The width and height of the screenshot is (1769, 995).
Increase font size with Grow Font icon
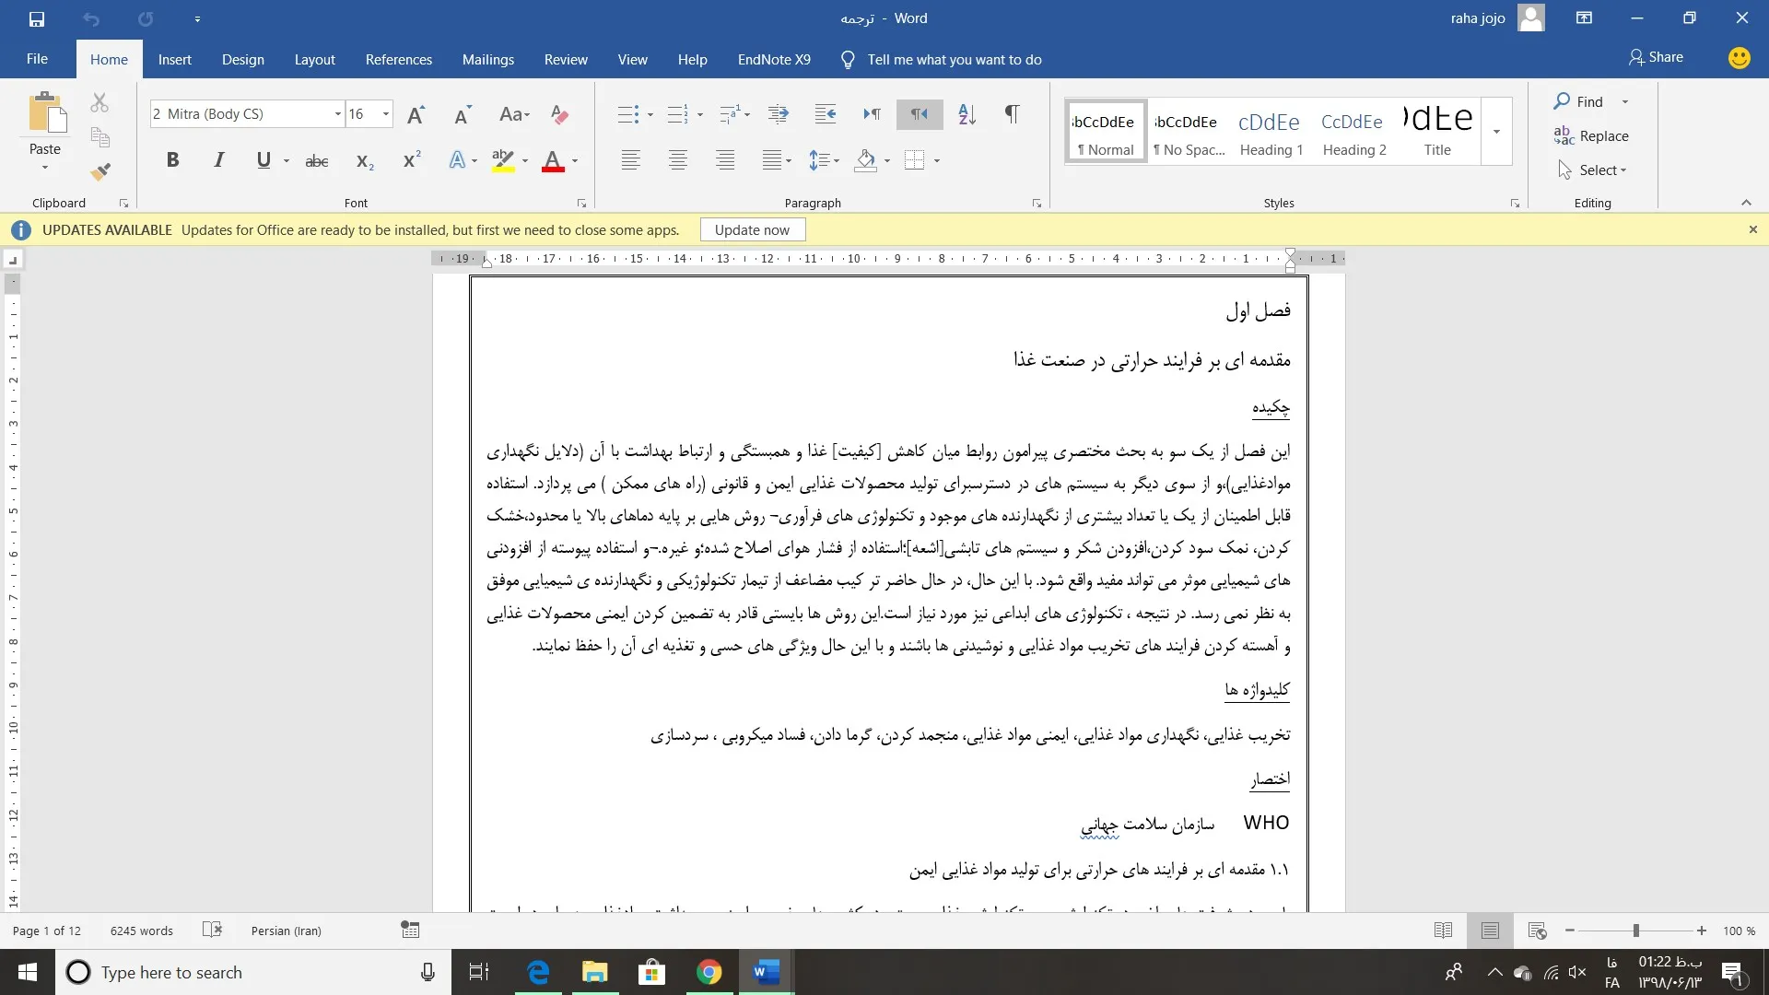[x=416, y=114]
